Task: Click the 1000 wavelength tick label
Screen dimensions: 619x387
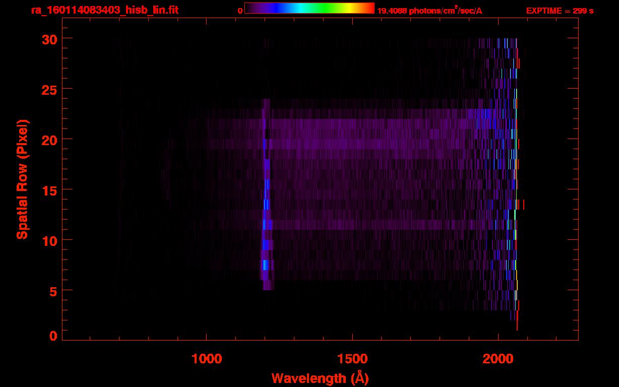Action: point(207,358)
